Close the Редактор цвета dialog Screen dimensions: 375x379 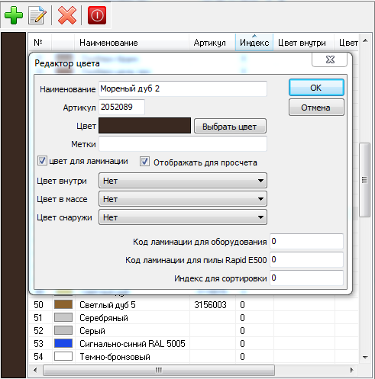(x=330, y=59)
